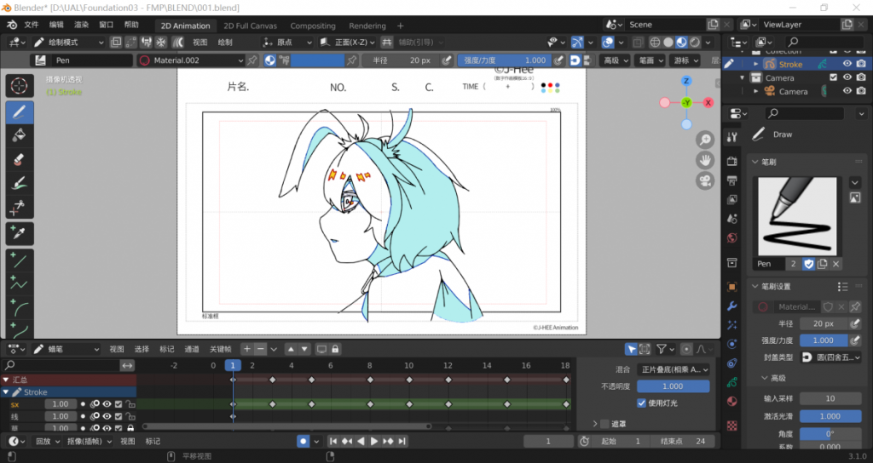This screenshot has height=463, width=873.
Task: Toggle auto keying record button
Action: pyautogui.click(x=303, y=442)
